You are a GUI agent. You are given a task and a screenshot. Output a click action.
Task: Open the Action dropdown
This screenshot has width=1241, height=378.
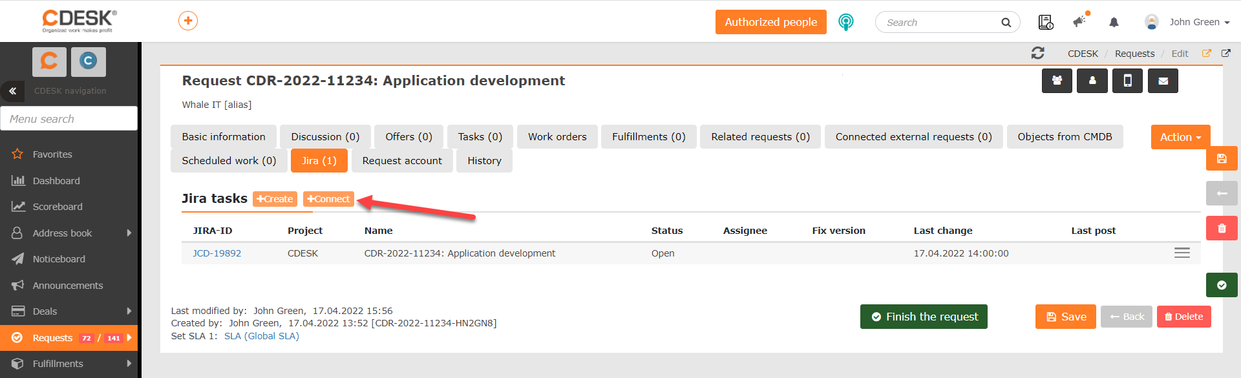1180,137
